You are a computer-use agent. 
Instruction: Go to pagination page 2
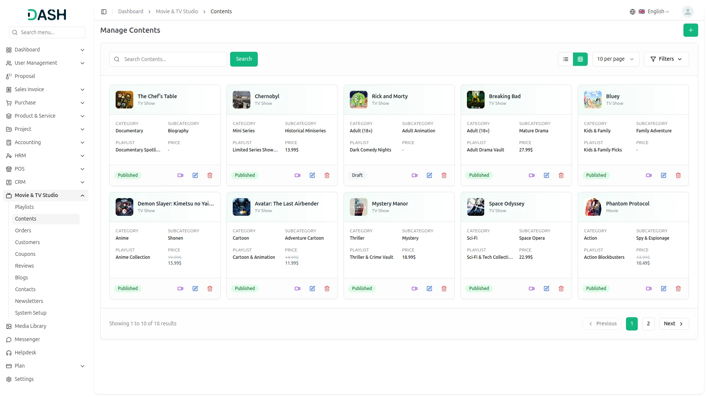coord(648,323)
